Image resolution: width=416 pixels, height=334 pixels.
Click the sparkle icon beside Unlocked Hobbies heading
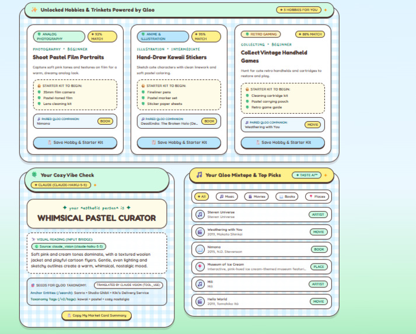coord(34,10)
